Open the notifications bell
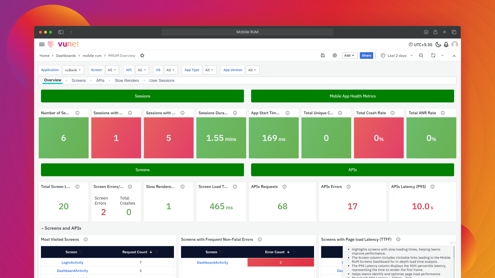495x278 pixels. [x=446, y=45]
